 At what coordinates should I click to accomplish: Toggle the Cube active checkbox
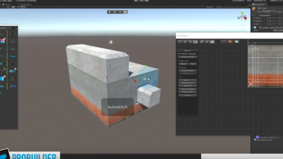[x=260, y=8]
